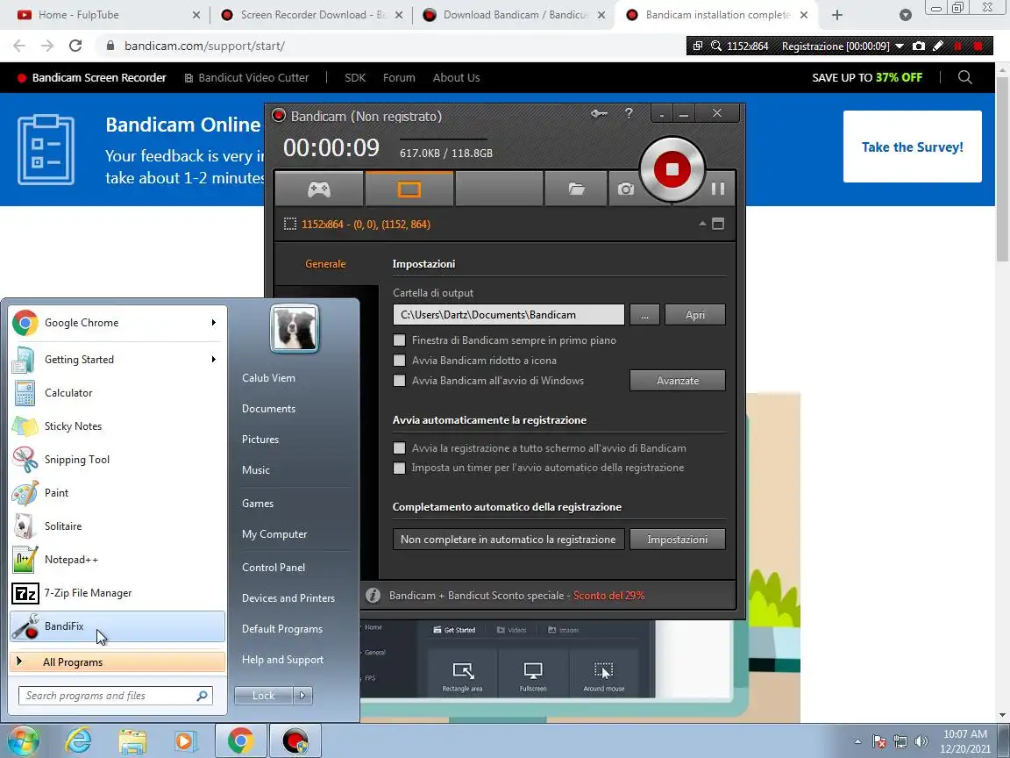Open new browser tab plus button
Viewport: 1010px width, 758px height.
tap(836, 15)
